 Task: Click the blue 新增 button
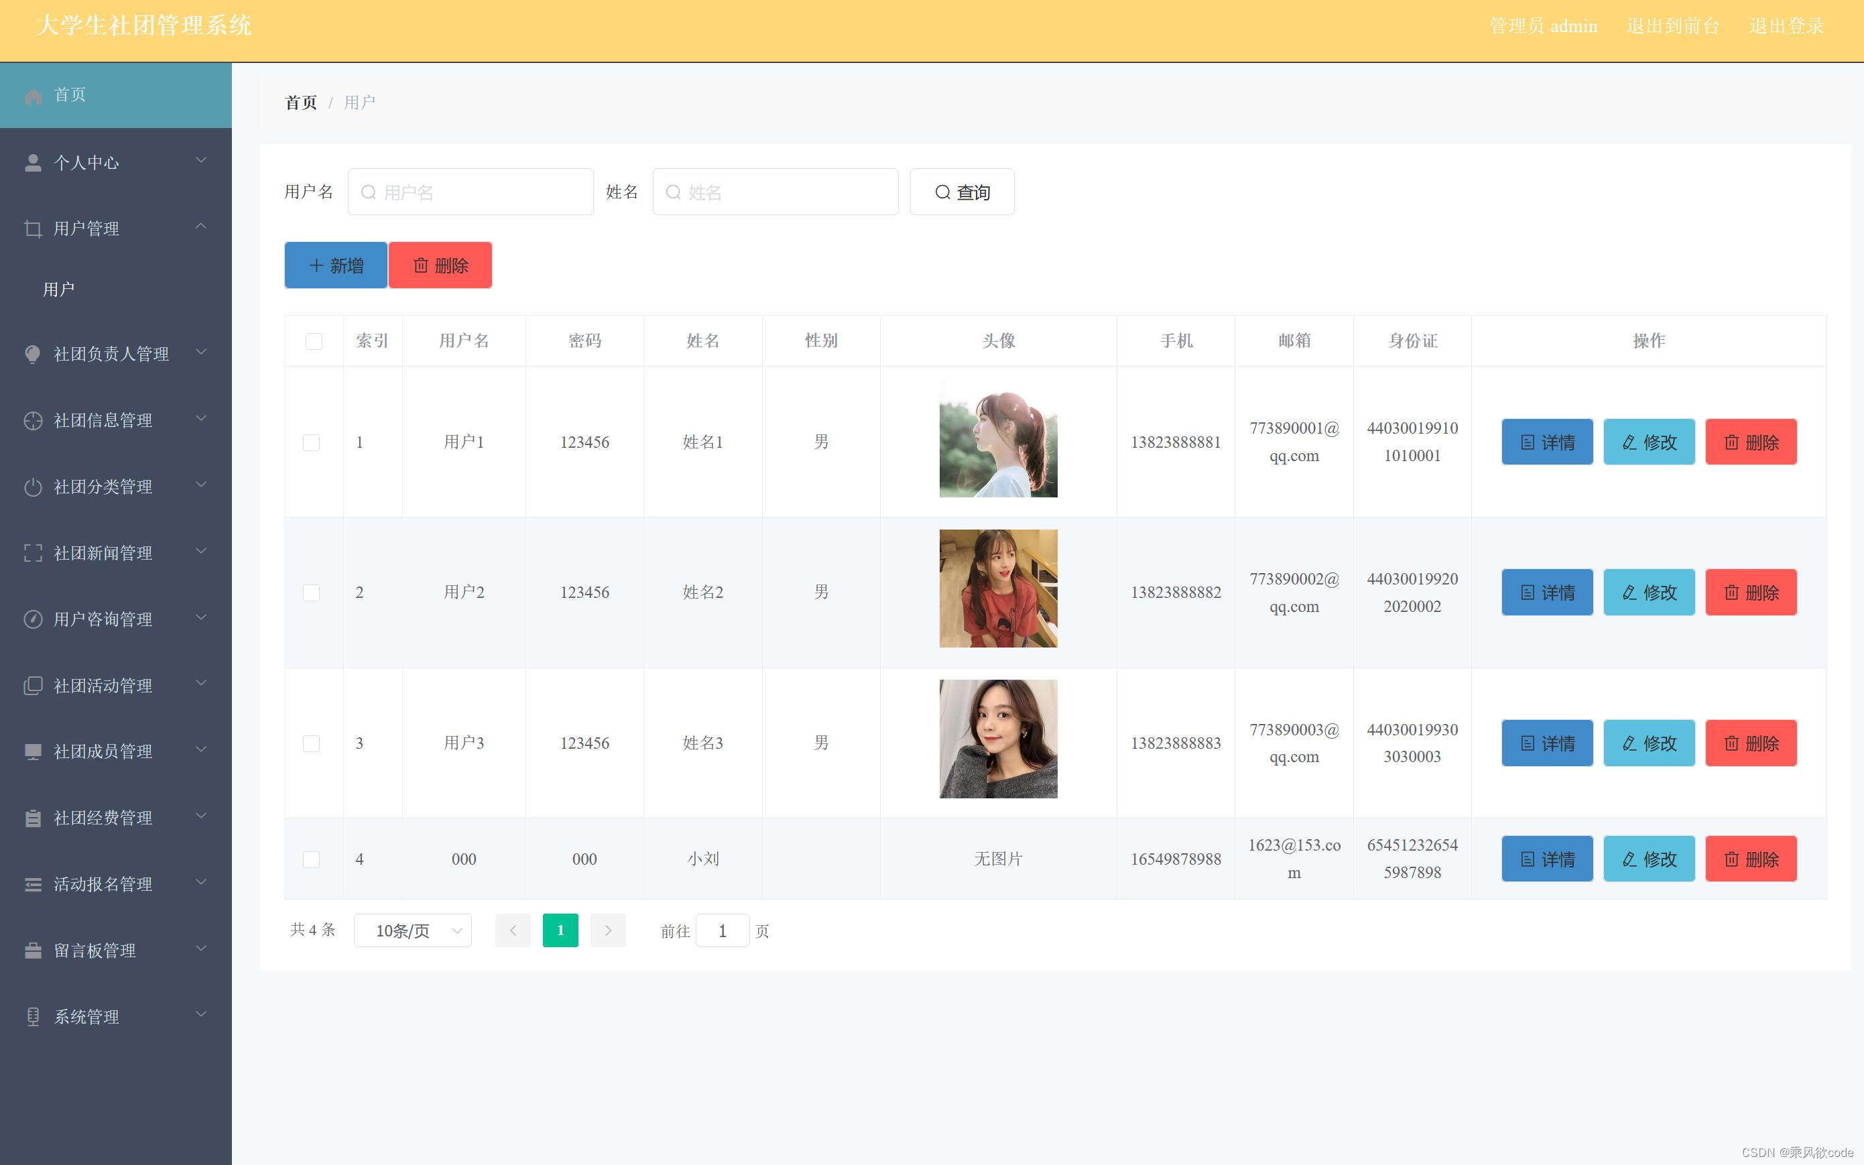coord(336,266)
